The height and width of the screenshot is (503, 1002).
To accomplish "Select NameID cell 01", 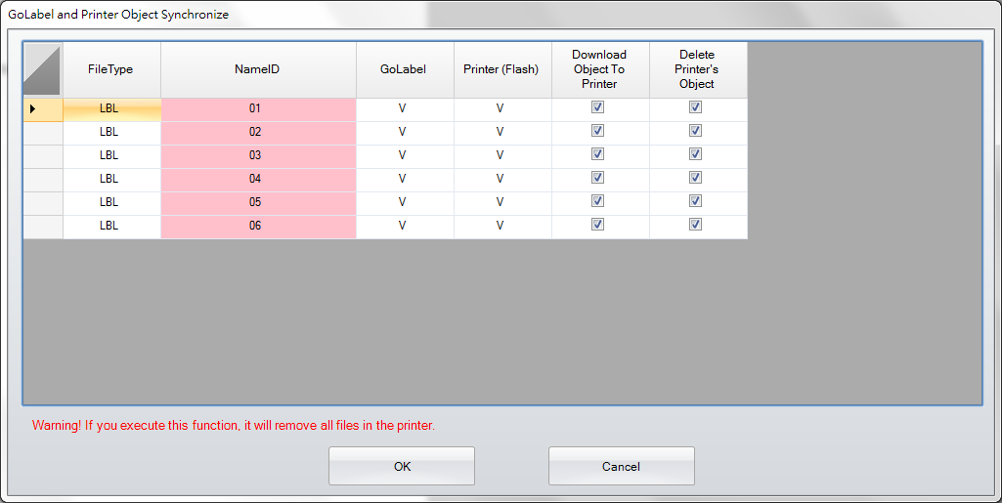I will click(258, 109).
